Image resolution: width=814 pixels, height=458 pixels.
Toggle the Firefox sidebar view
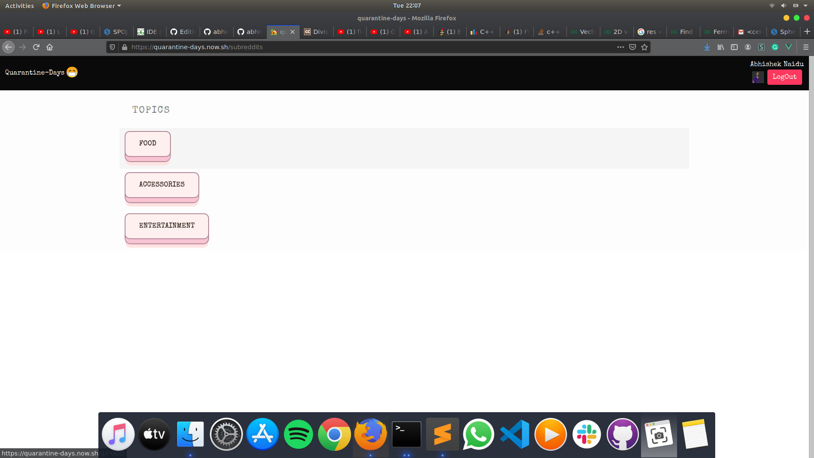(x=734, y=47)
